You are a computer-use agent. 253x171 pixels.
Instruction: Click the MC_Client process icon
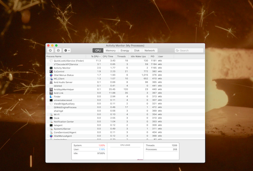pos(51,78)
